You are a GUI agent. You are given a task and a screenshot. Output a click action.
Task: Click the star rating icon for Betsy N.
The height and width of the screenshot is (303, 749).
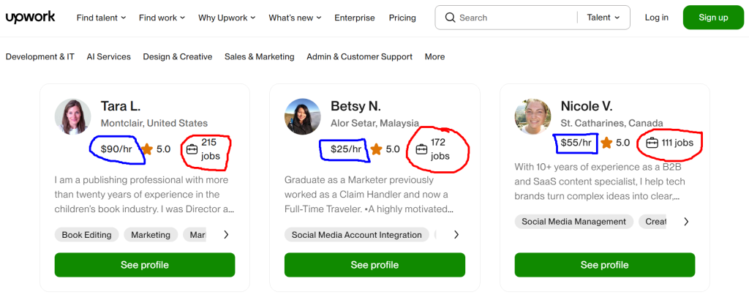pos(377,149)
